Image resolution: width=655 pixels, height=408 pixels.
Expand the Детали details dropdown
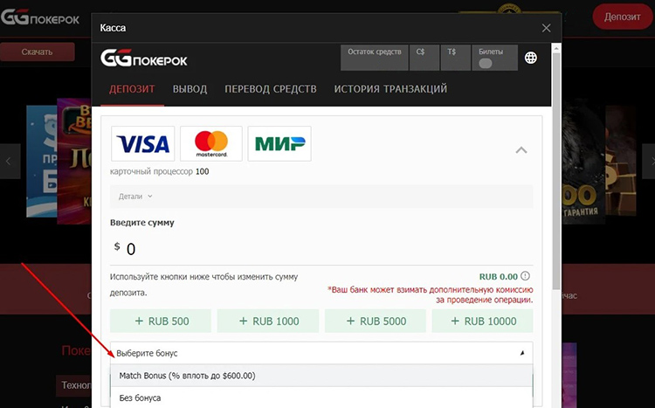135,197
